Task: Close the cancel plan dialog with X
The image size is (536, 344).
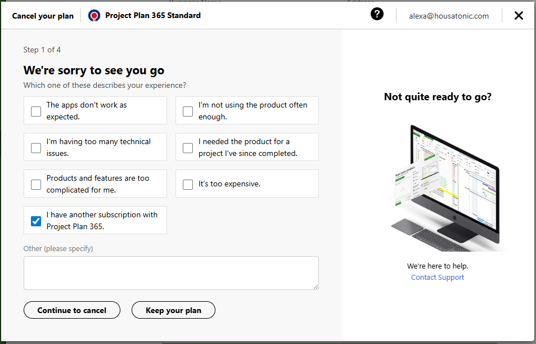Action: [x=519, y=15]
